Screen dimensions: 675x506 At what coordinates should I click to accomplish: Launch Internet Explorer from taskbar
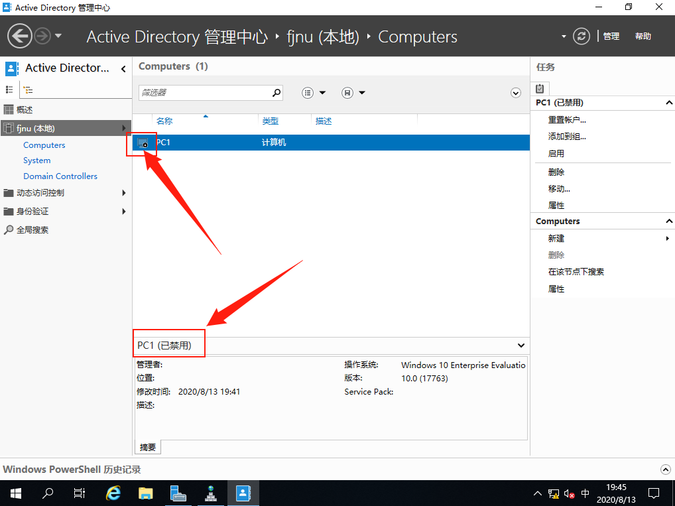point(113,493)
